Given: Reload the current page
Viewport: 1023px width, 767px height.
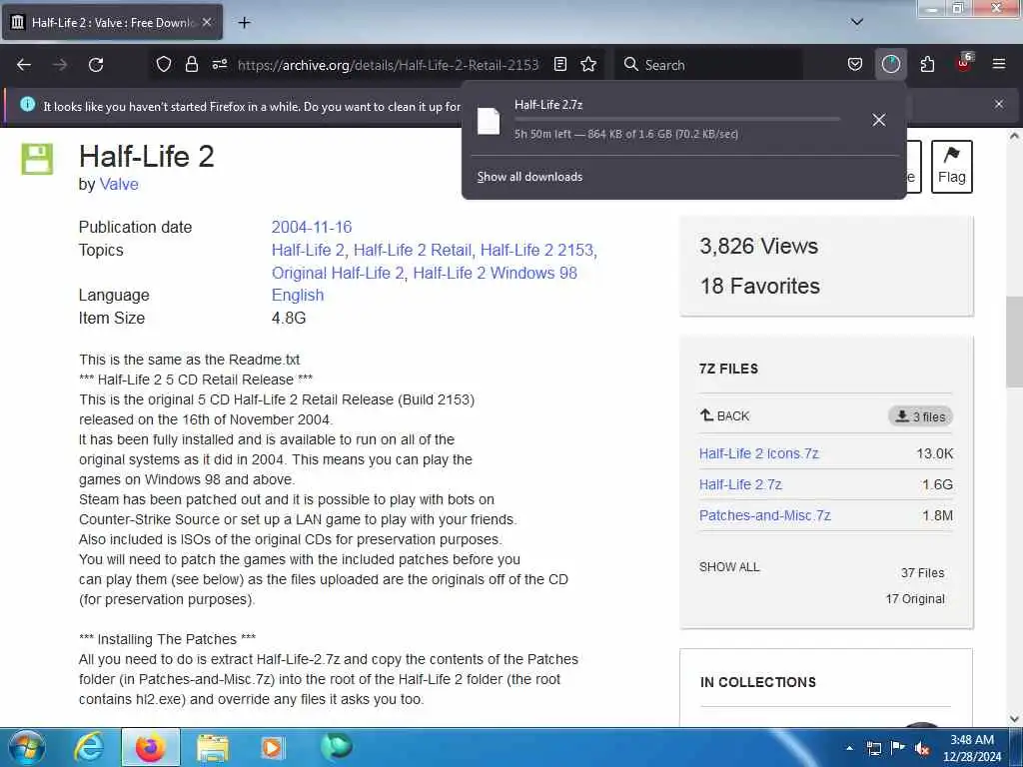Looking at the screenshot, I should (x=96, y=65).
